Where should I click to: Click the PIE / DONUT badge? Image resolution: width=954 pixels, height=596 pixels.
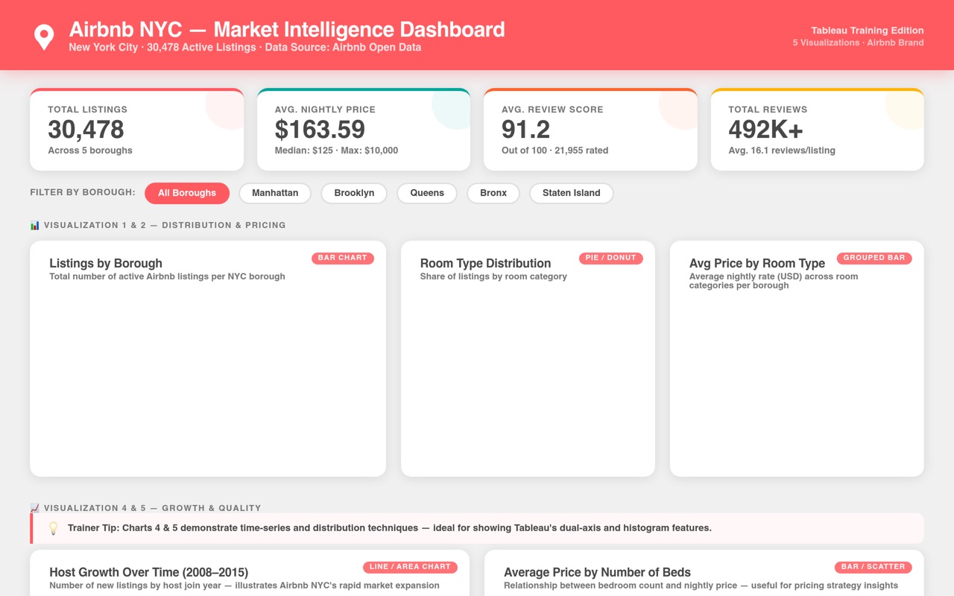point(611,258)
